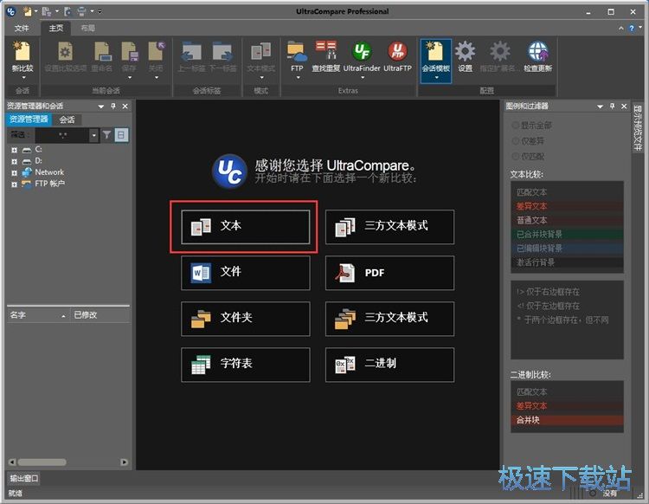The width and height of the screenshot is (649, 504).
Task: Switch to the 主页 ribbon tab
Action: pos(56,29)
